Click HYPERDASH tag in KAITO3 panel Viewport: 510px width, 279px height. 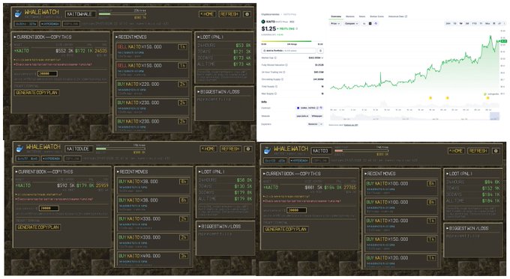point(299,161)
